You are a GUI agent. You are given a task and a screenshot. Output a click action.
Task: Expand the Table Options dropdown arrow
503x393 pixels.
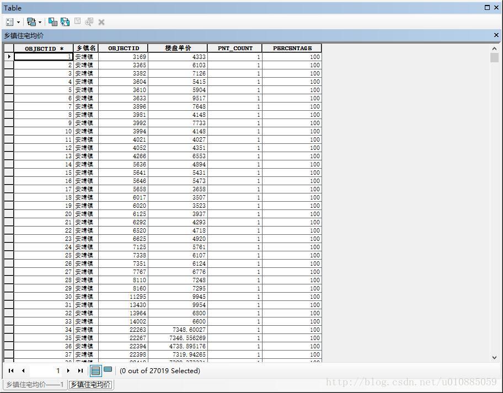click(x=18, y=22)
